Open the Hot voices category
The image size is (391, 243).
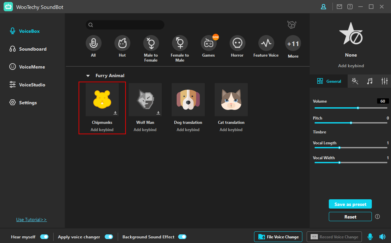coord(122,43)
